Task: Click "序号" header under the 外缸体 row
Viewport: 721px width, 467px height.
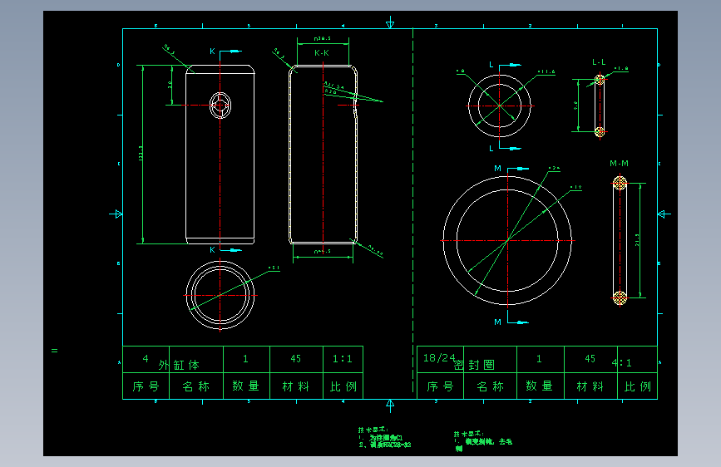Action: point(146,386)
